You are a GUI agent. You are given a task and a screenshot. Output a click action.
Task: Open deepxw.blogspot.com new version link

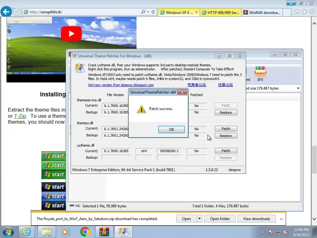click(x=121, y=85)
